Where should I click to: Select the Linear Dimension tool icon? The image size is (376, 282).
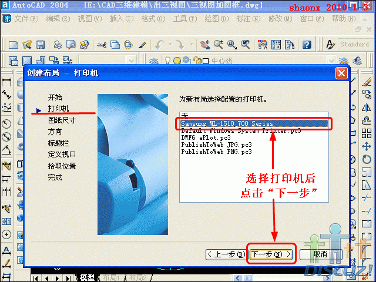6,82
